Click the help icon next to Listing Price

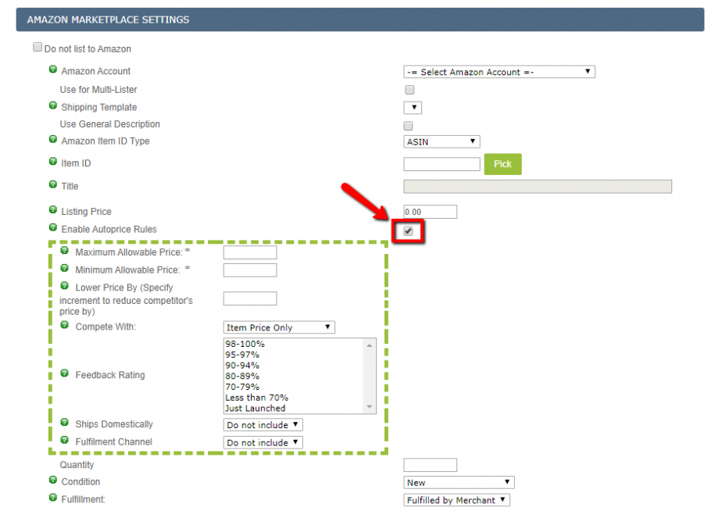(x=52, y=211)
